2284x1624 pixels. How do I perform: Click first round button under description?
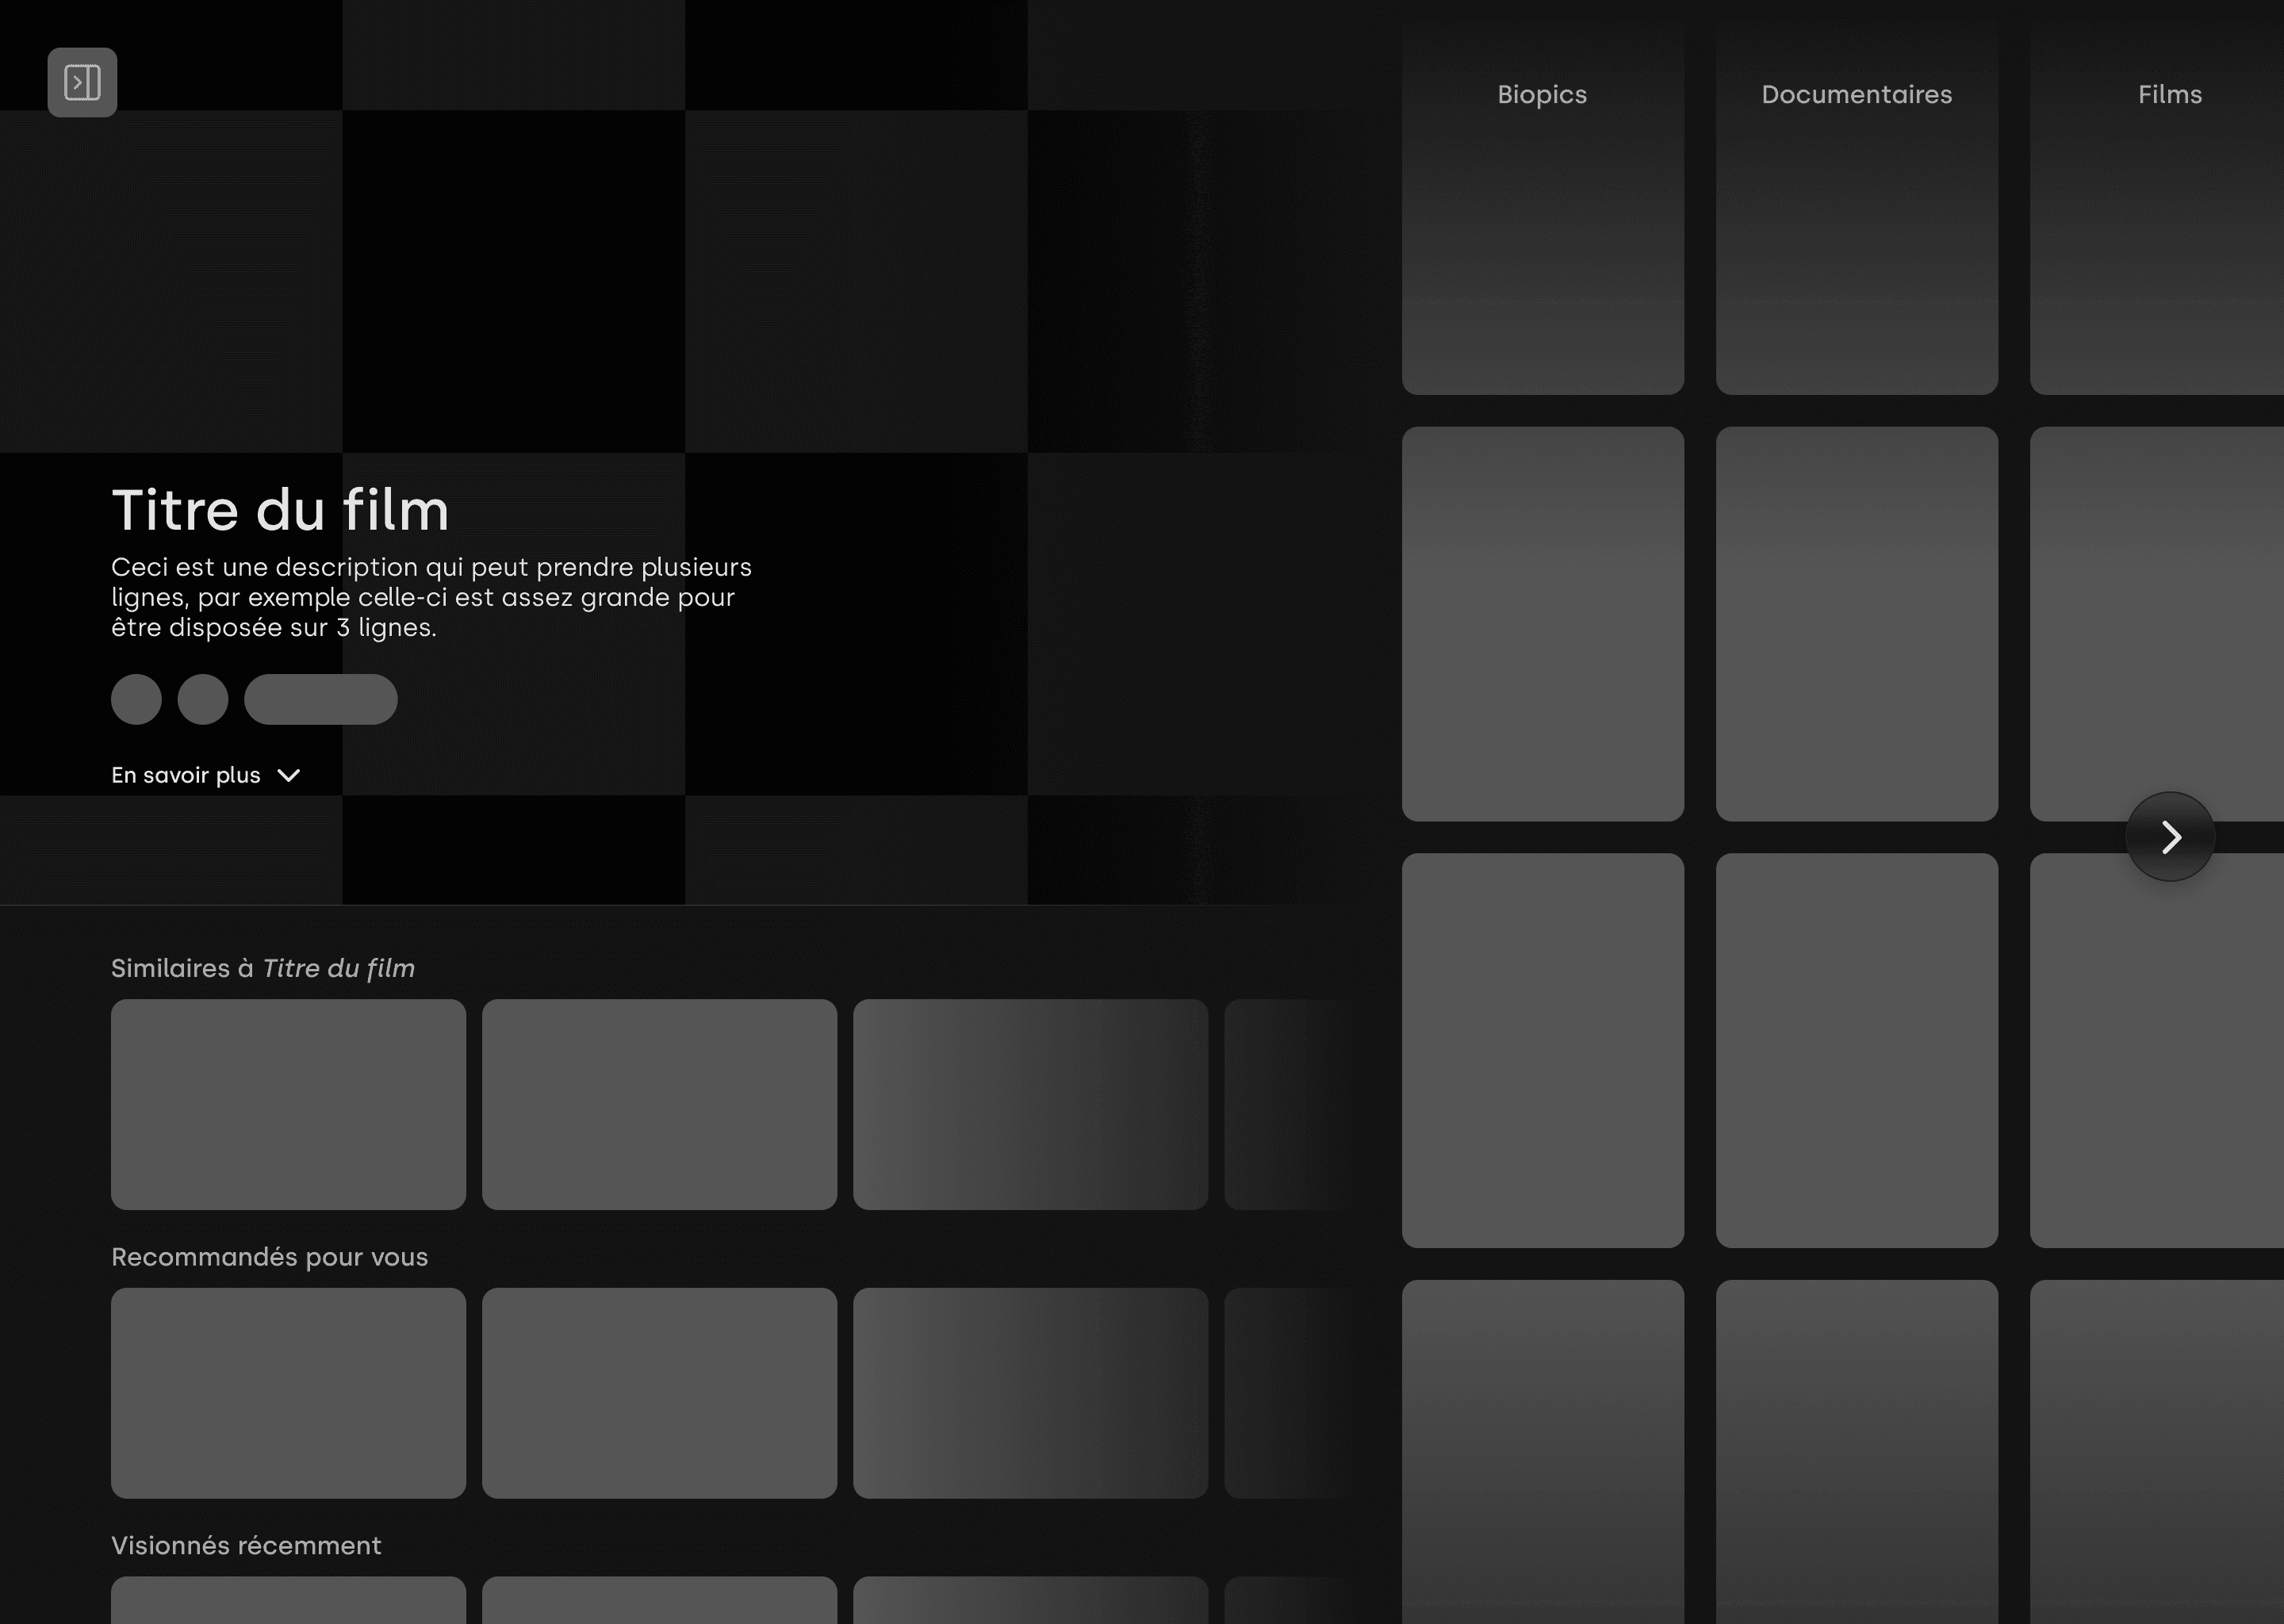(136, 699)
